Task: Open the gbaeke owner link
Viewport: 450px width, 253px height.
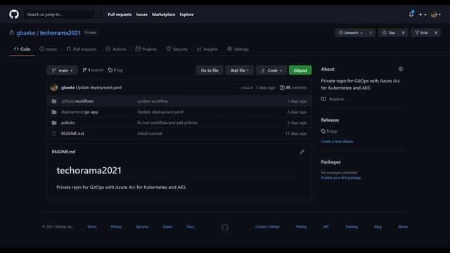Action: (25, 33)
